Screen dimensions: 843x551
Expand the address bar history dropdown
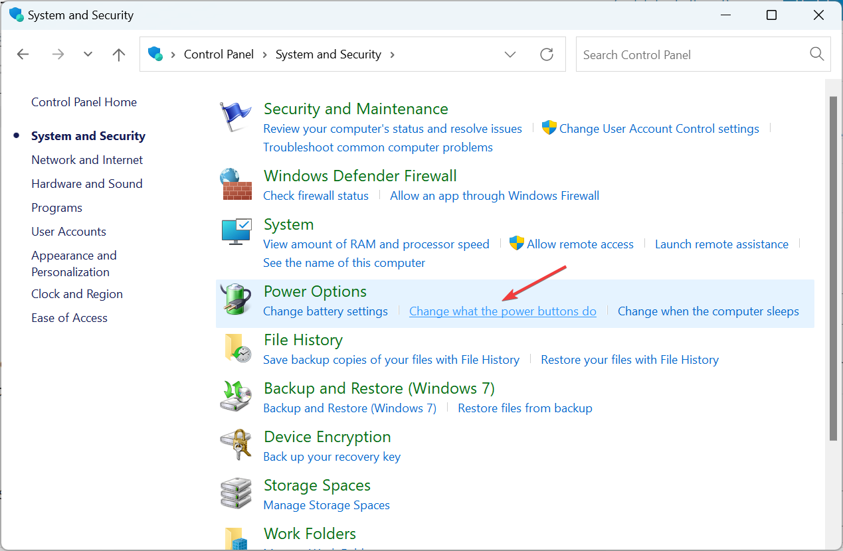(x=510, y=54)
